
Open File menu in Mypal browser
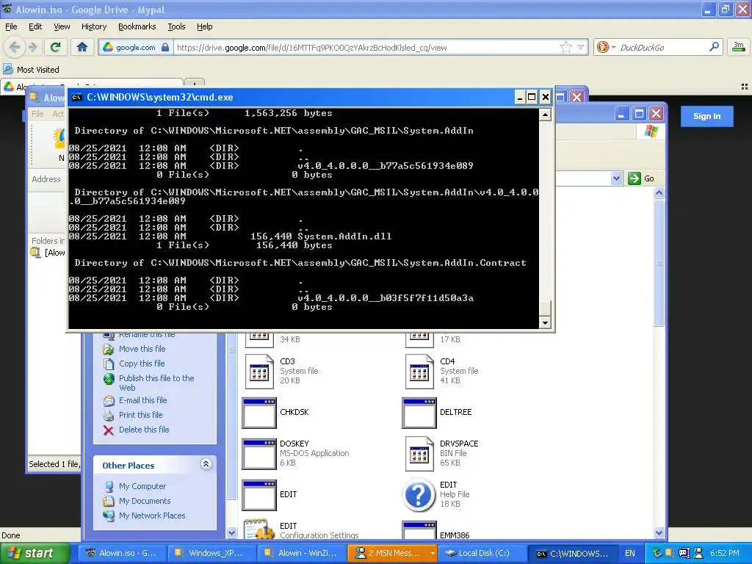tap(11, 27)
